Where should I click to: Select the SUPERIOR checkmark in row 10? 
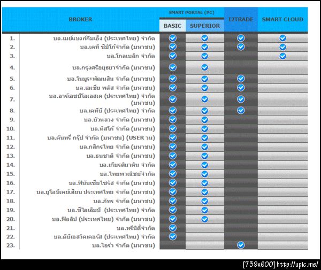(x=204, y=129)
